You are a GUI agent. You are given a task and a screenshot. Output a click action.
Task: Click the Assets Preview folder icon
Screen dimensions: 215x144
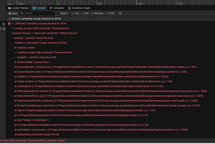click(9, 8)
